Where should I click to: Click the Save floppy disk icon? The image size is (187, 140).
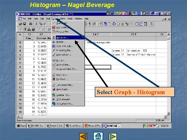click(x=25, y=24)
